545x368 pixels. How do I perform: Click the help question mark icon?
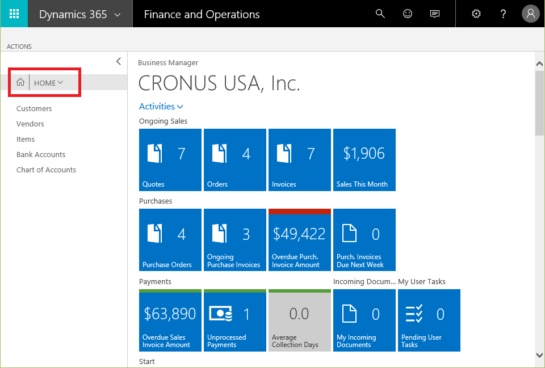(x=503, y=14)
